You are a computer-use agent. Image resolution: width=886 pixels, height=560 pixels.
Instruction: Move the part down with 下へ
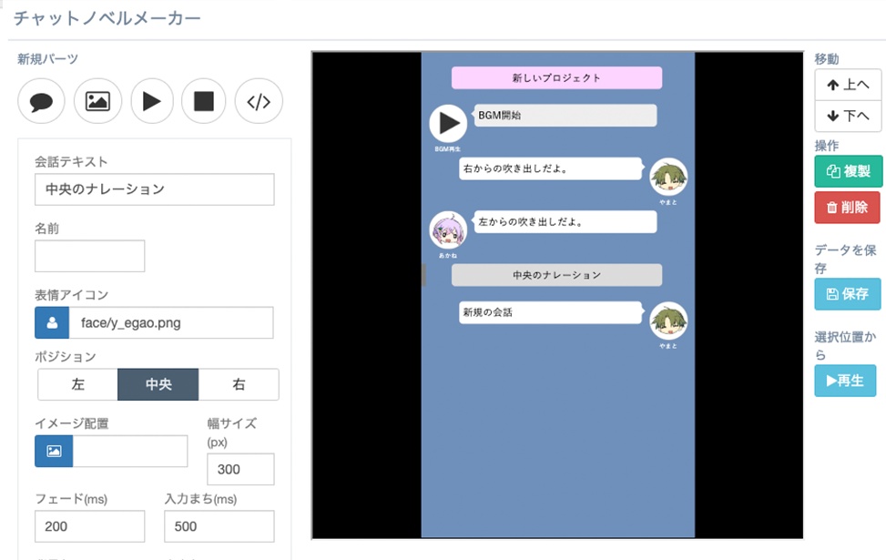coord(847,117)
